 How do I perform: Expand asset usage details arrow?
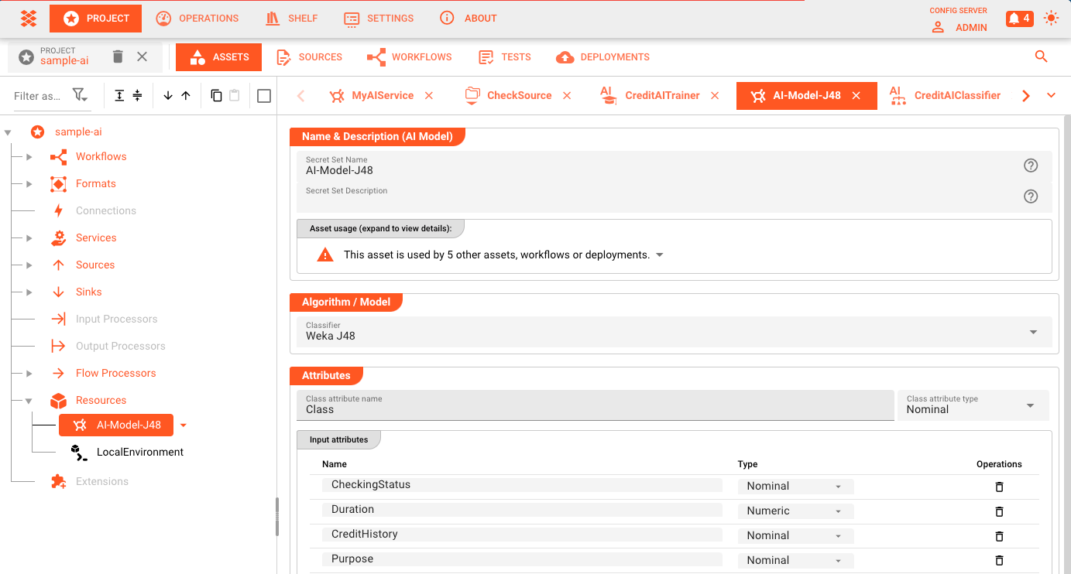pyautogui.click(x=660, y=255)
